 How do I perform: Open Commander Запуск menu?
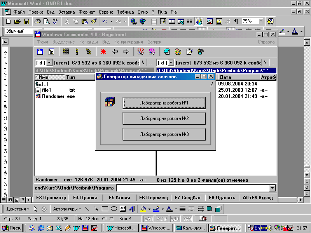click(154, 42)
